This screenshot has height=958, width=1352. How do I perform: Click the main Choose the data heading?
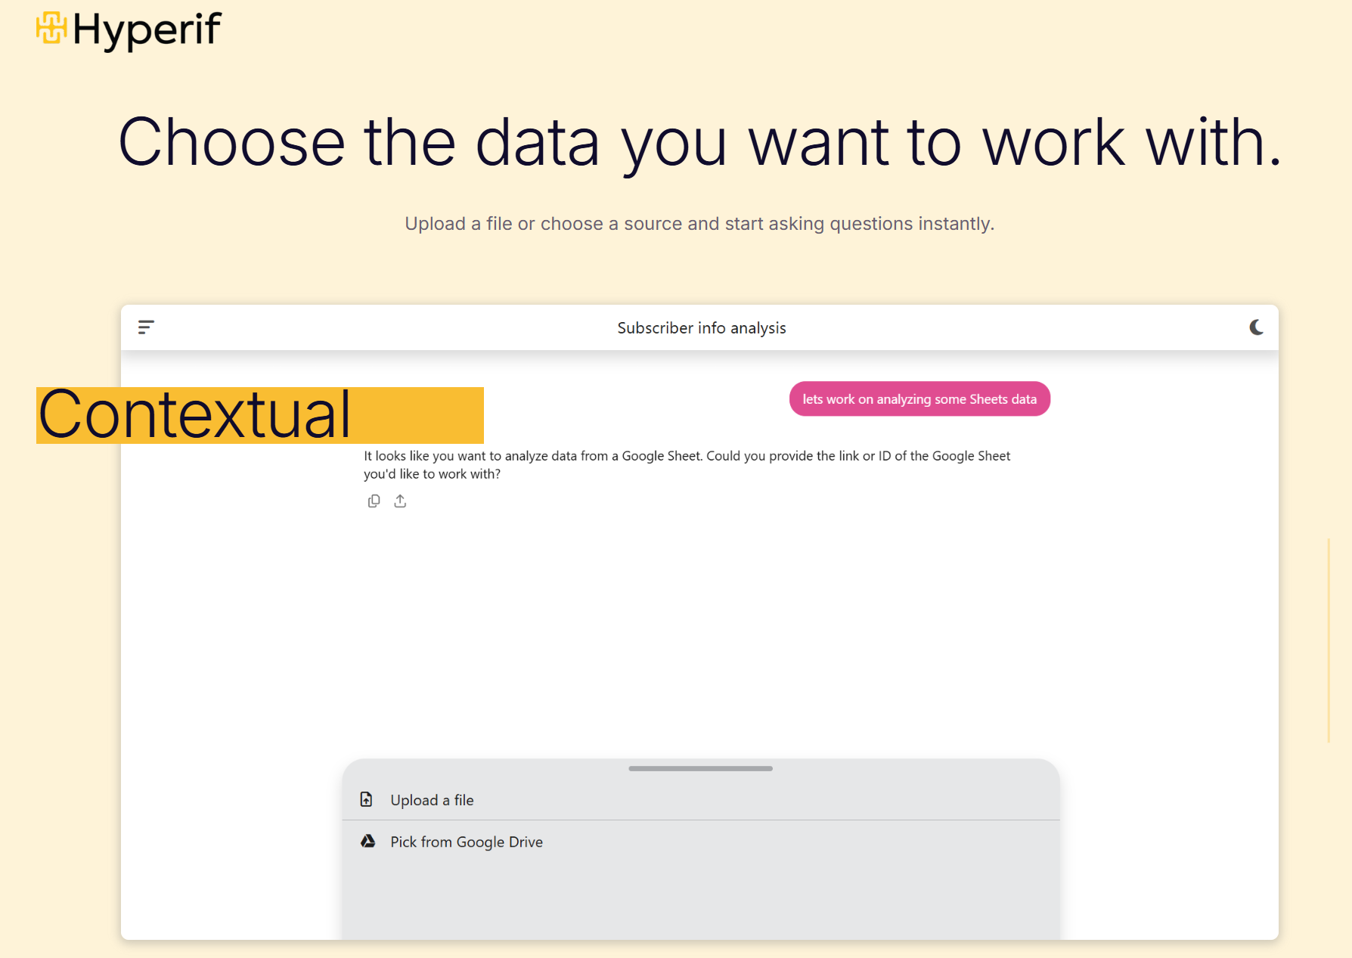[699, 142]
